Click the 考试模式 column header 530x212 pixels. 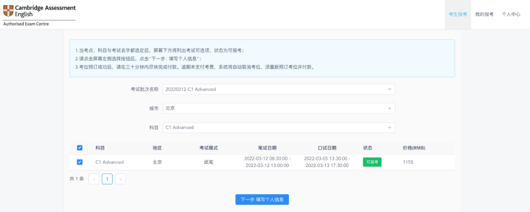209,148
